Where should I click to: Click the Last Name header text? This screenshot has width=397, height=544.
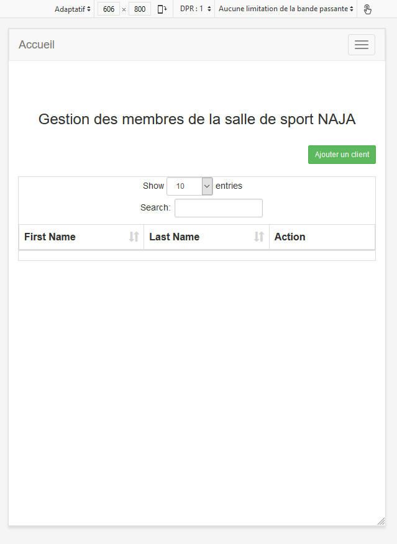click(x=175, y=237)
